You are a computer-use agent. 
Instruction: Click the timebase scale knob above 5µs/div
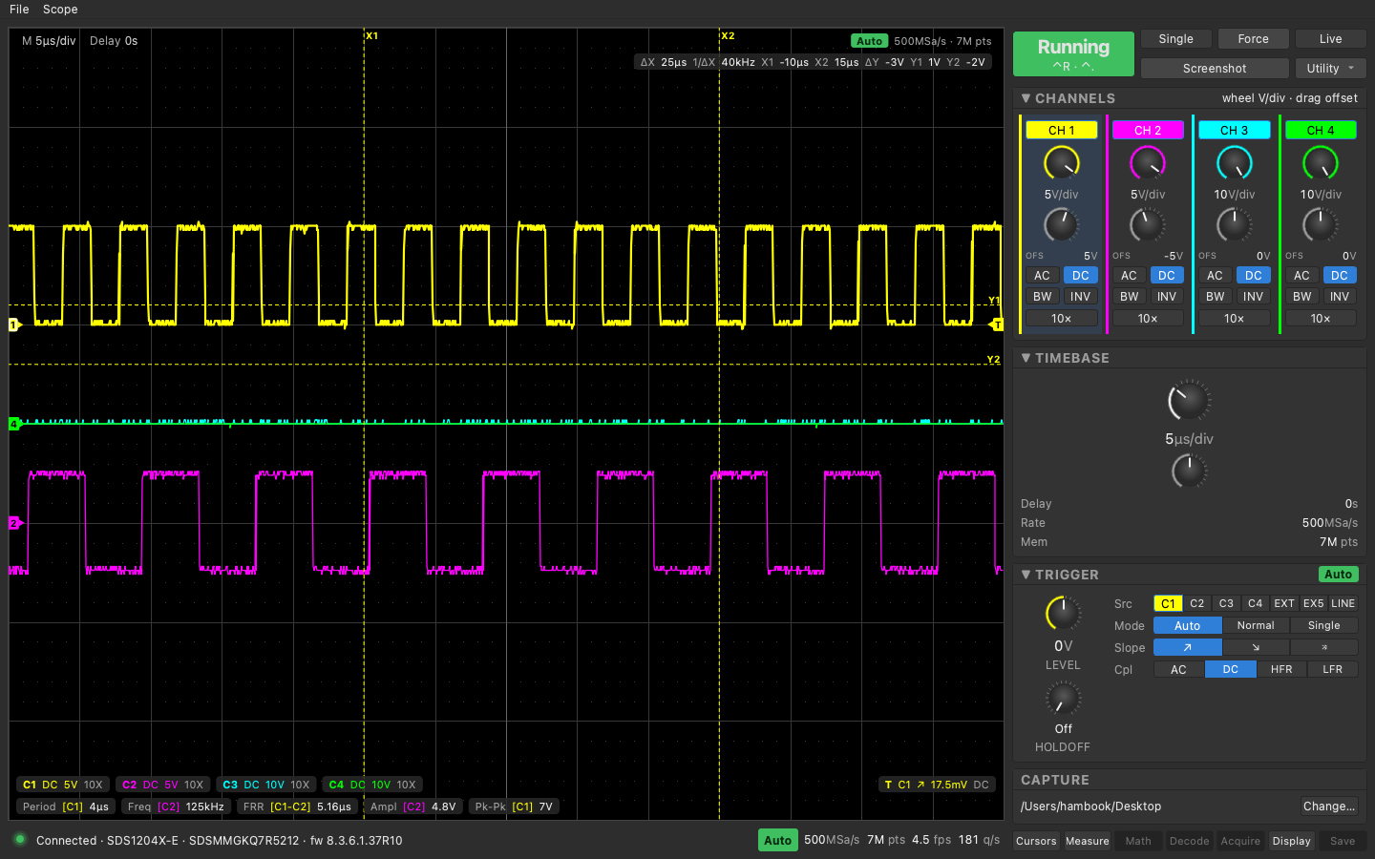pyautogui.click(x=1189, y=401)
